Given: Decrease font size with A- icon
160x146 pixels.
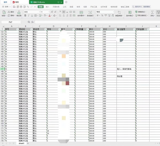Looking at the screenshot, I should pyautogui.click(x=55, y=12).
